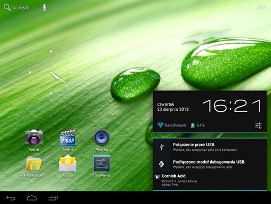Image resolution: width=271 pixels, height=204 pixels.
Task: Tap the analog clock widget
Action: [x=51, y=72]
